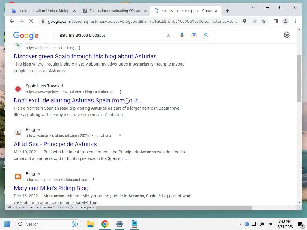Click scroll right arrow of horizontal scrollbar

click(x=294, y=208)
